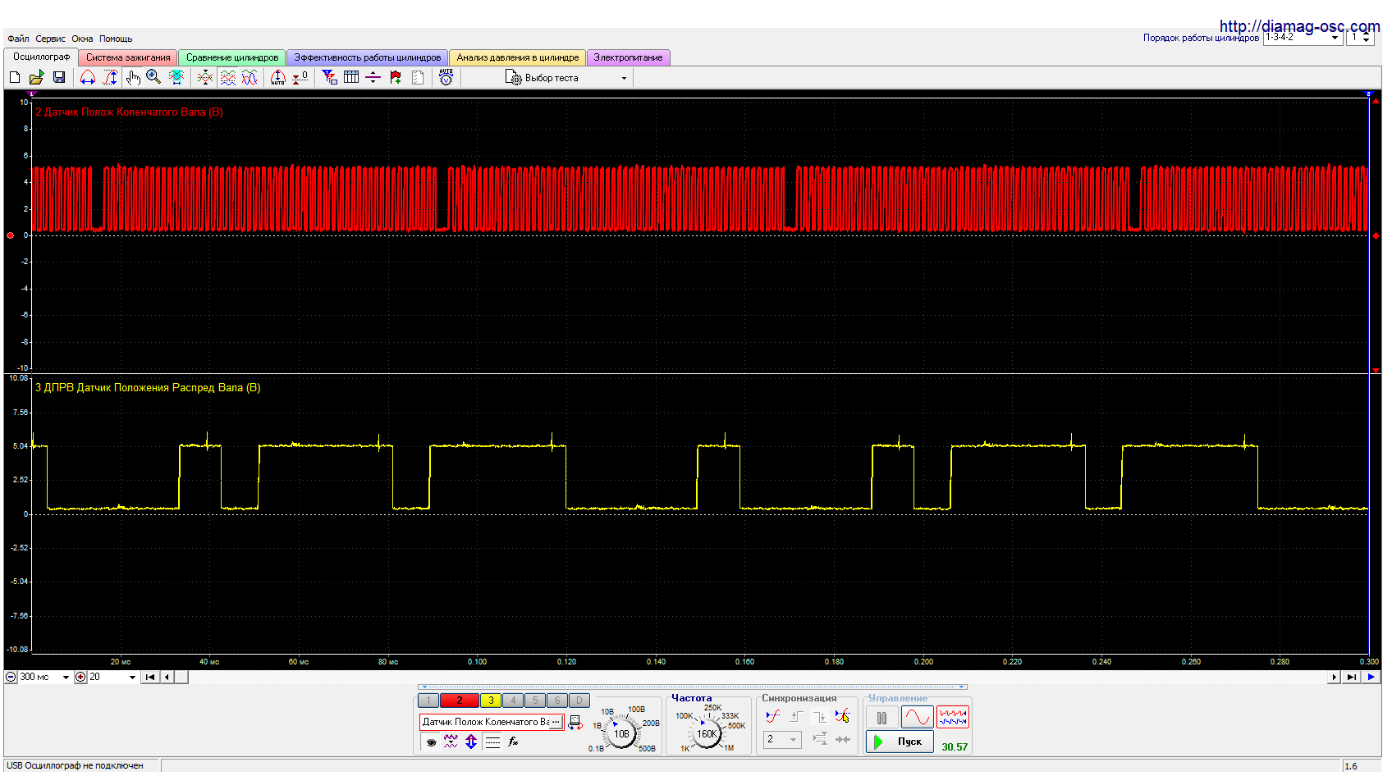Activate the hand pan tool
This screenshot has width=1392, height=776.
click(x=133, y=77)
